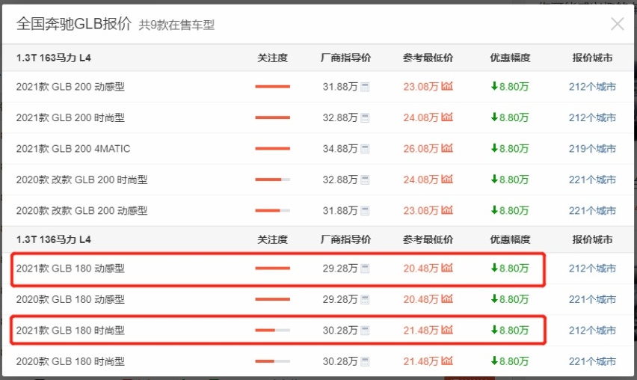The height and width of the screenshot is (380, 637).
Task: Open calculator icon for 2021款 GLB 180 动感型
Action: coord(365,269)
